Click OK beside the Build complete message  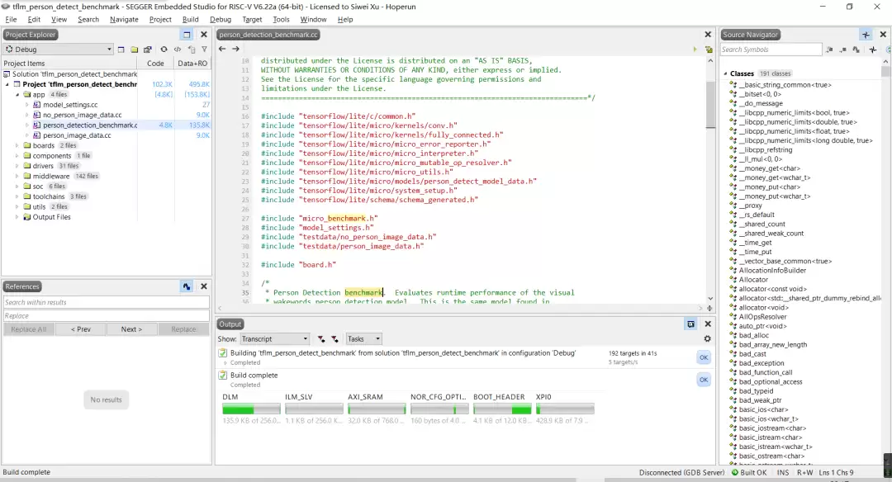click(x=704, y=380)
